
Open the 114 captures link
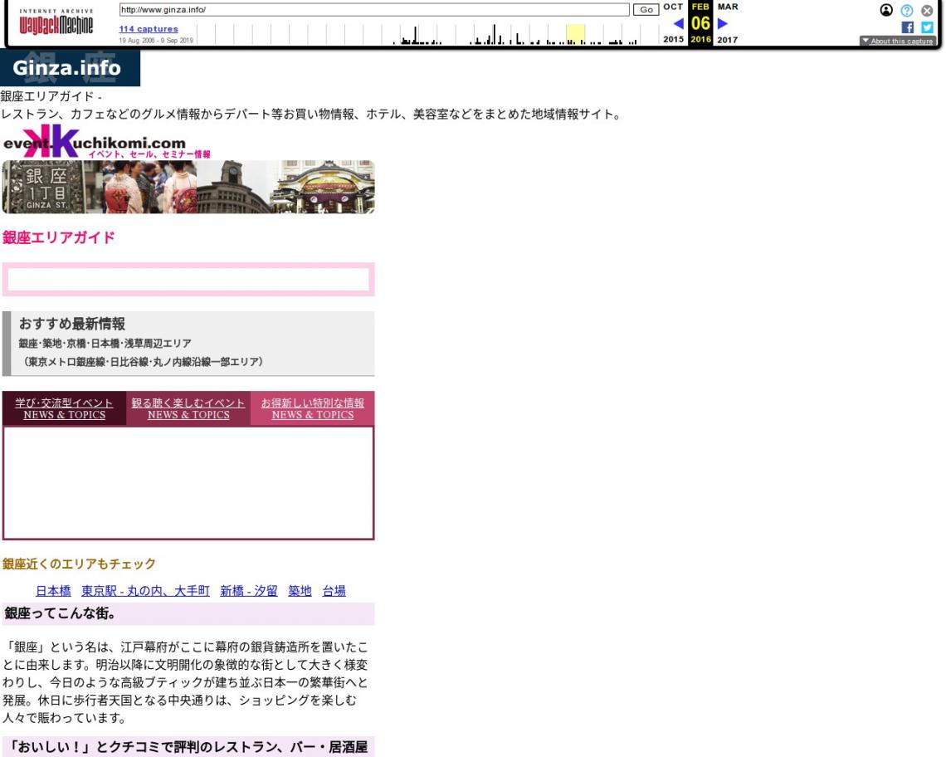click(149, 28)
